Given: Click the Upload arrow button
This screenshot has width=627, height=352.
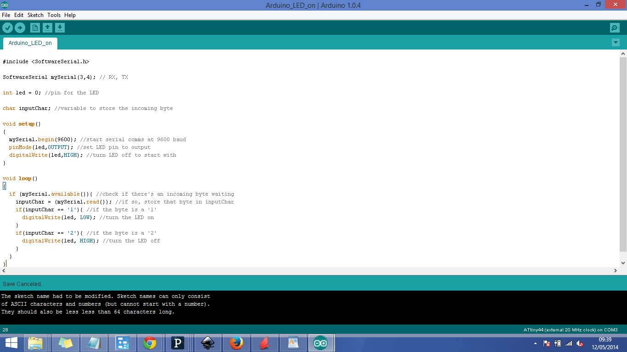Looking at the screenshot, I should click(20, 28).
